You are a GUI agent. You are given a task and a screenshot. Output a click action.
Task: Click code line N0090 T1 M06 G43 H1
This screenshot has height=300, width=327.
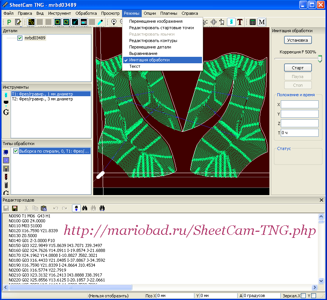30,216
